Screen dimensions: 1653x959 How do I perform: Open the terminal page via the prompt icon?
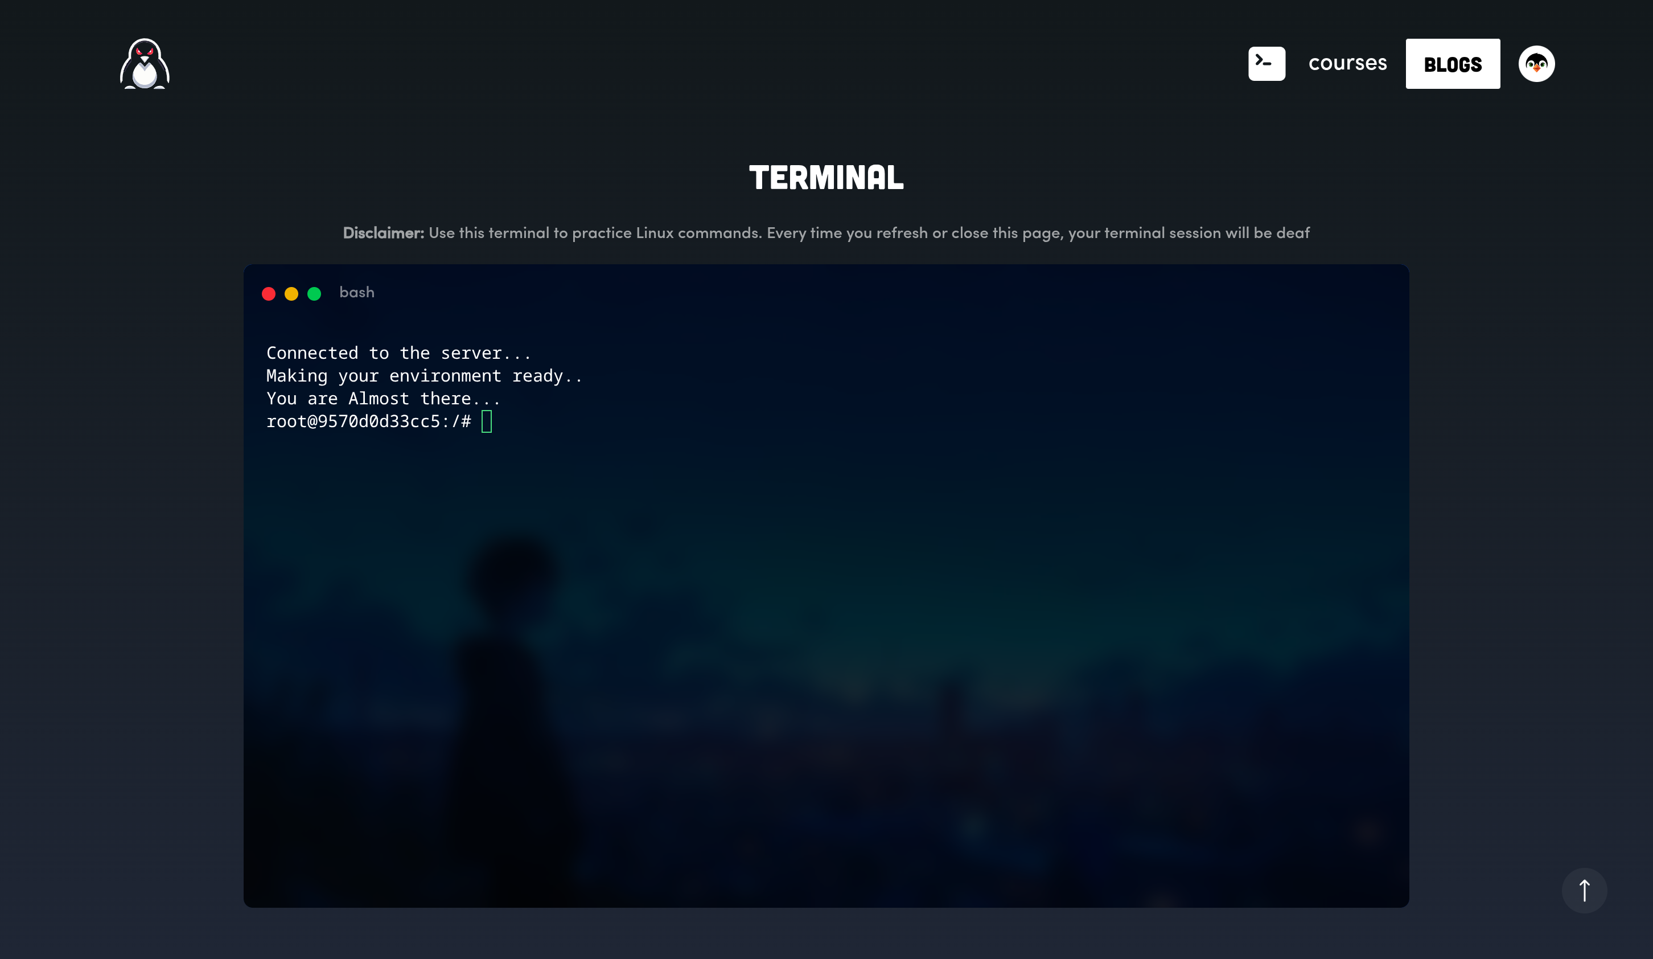pos(1266,64)
